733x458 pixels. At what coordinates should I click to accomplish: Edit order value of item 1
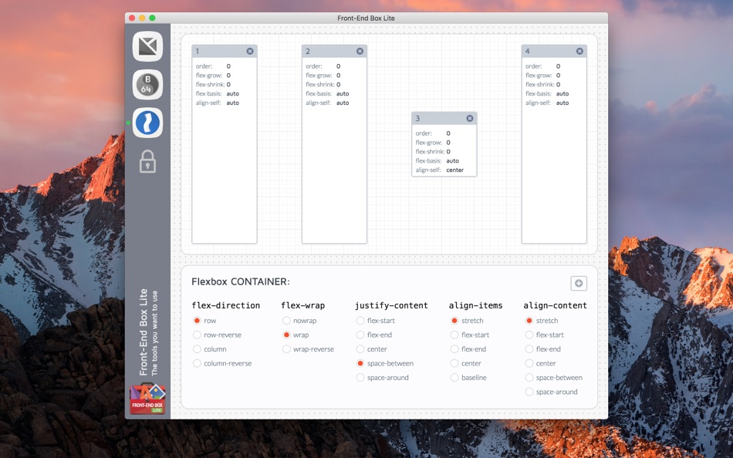coord(228,66)
